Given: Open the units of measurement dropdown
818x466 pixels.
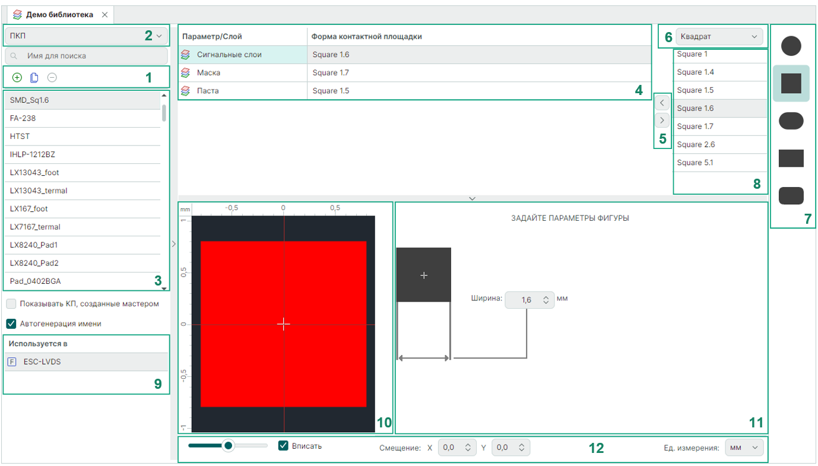Looking at the screenshot, I should pyautogui.click(x=744, y=448).
